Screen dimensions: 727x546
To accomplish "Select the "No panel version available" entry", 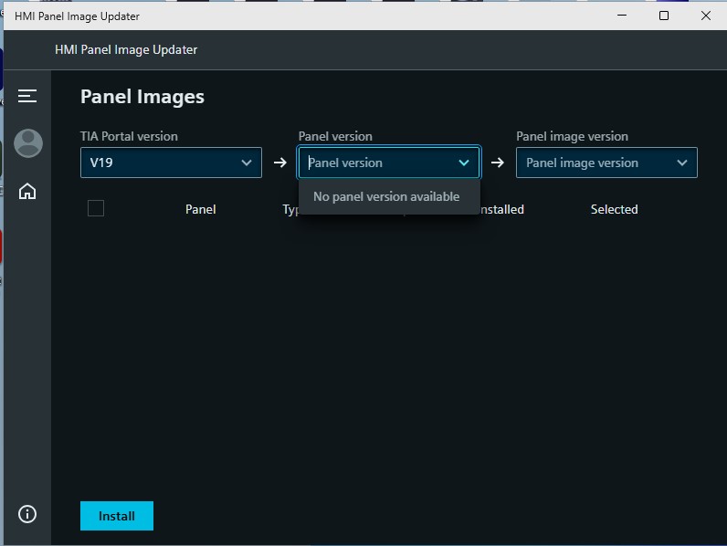I will tap(386, 196).
